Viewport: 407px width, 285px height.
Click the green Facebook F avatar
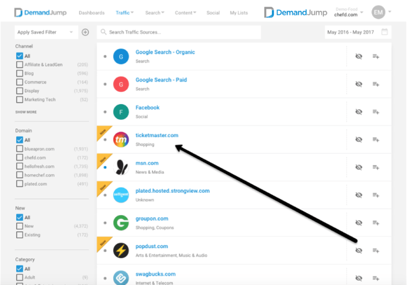121,112
